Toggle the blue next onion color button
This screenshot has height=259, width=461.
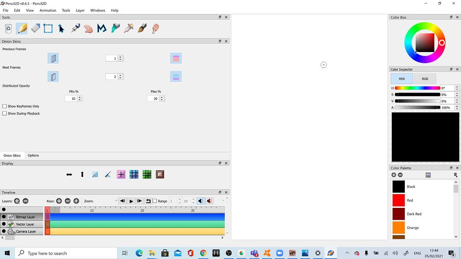click(176, 77)
